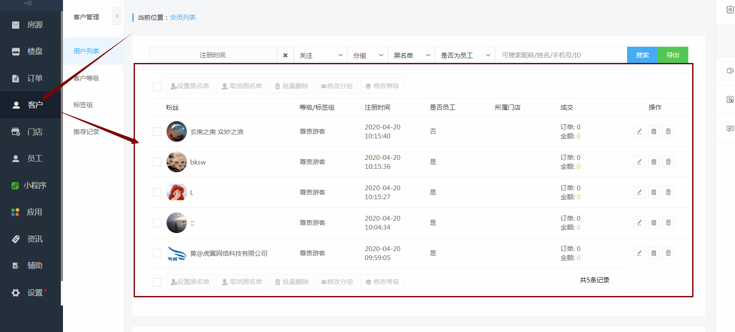Edit the bksw member row
Image resolution: width=735 pixels, height=332 pixels.
[x=639, y=162]
